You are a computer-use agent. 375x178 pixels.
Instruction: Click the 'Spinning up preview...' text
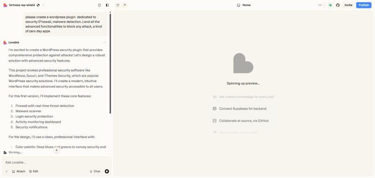click(243, 83)
